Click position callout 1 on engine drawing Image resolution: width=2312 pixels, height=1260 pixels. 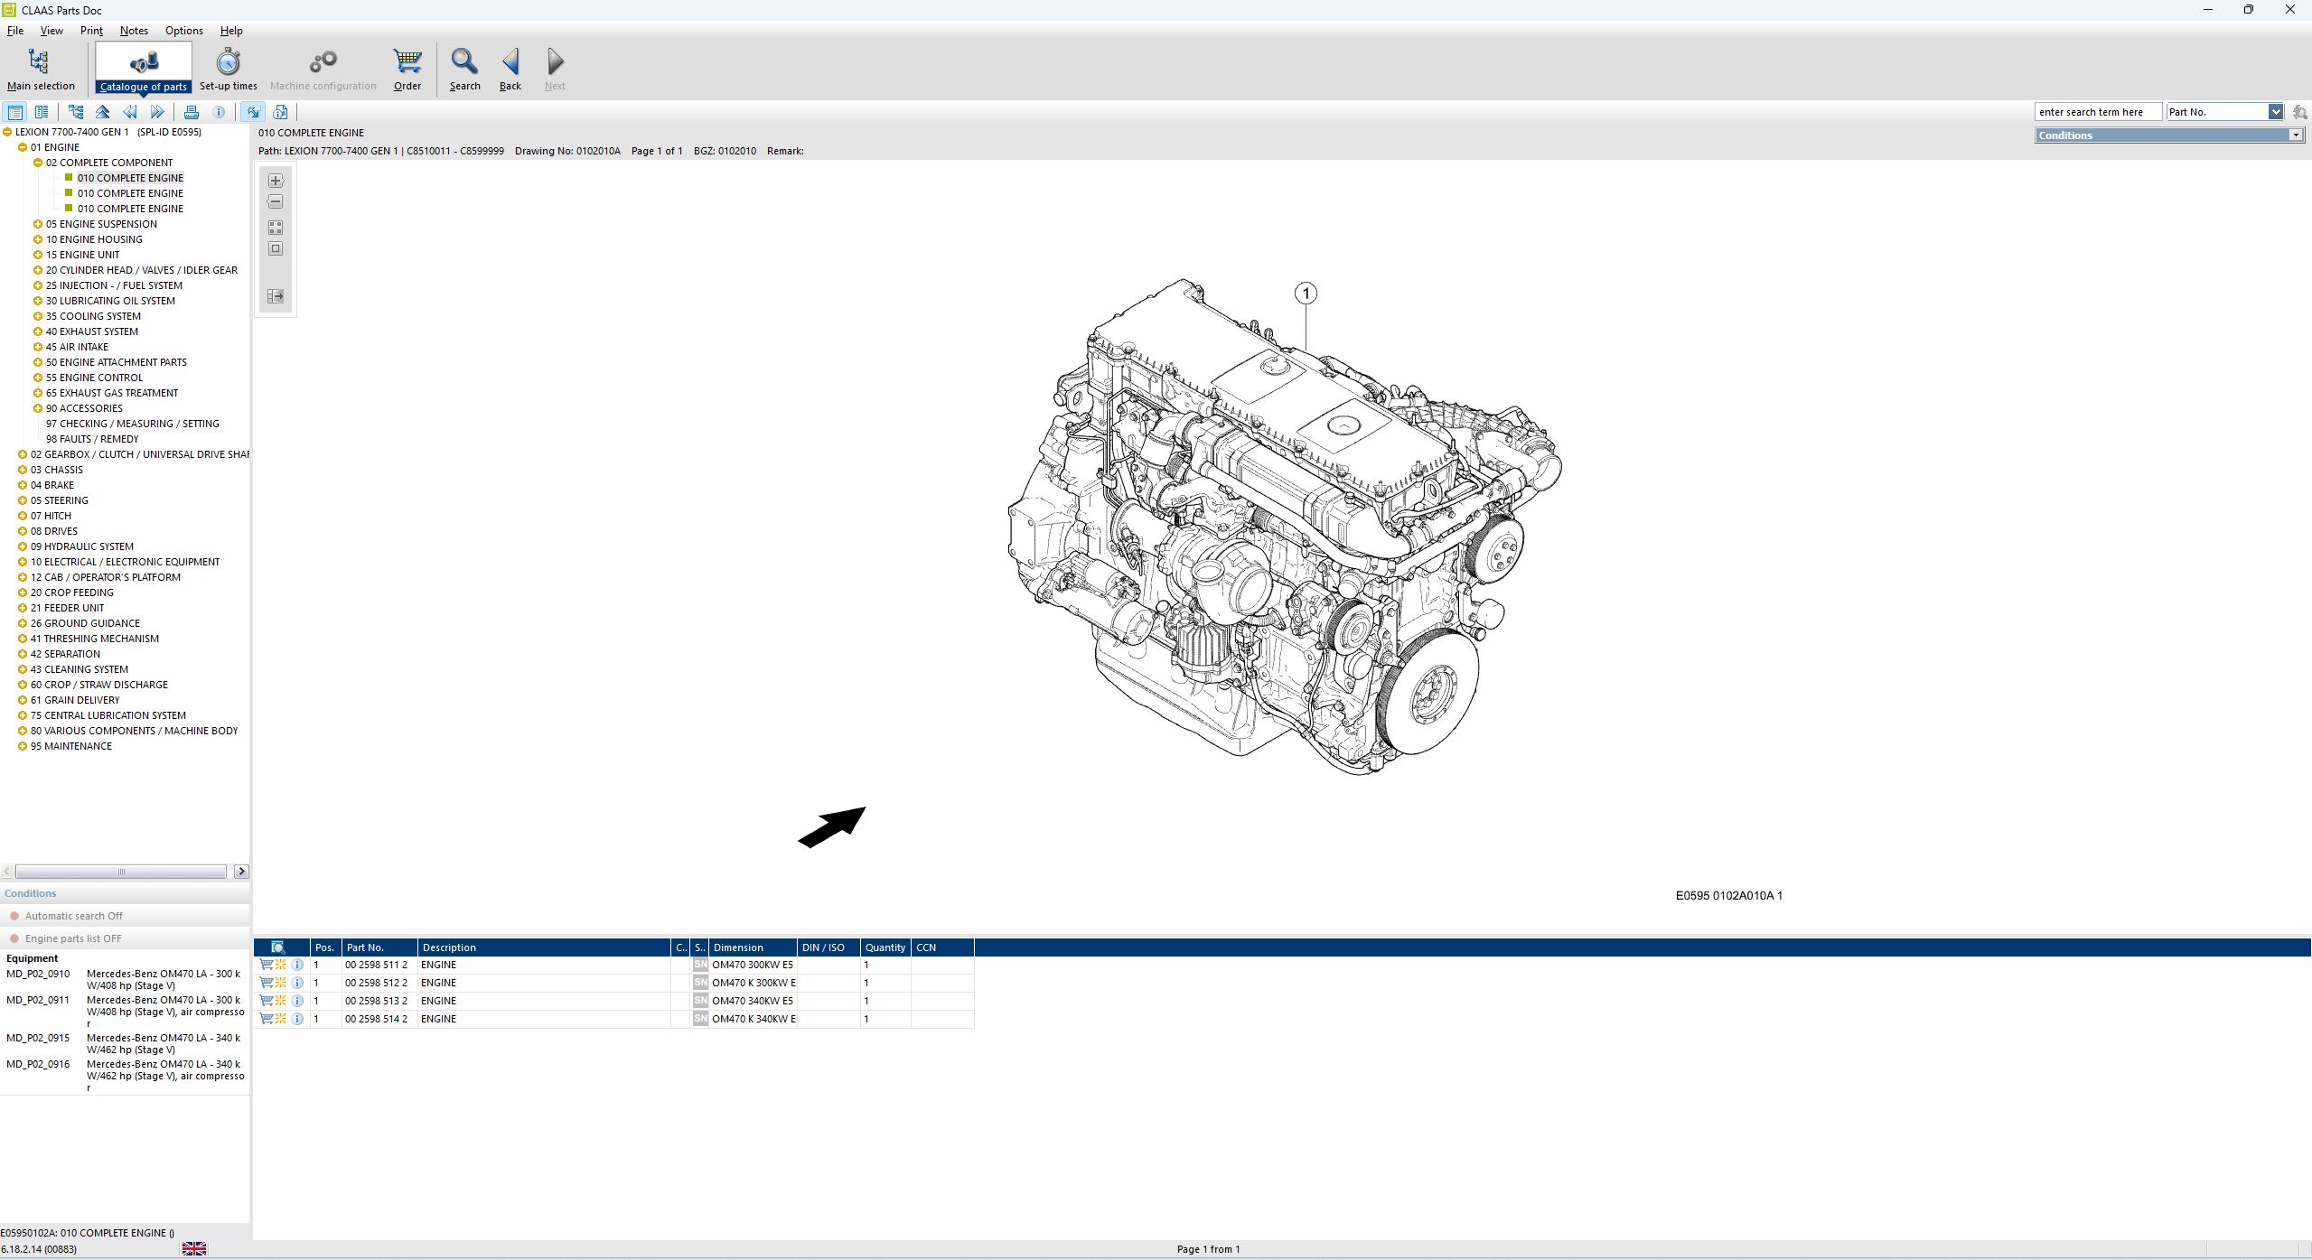coord(1306,294)
